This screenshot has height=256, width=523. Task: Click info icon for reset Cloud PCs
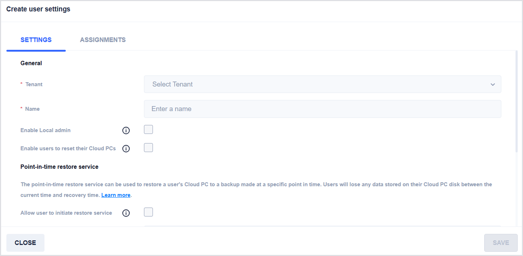coord(126,148)
